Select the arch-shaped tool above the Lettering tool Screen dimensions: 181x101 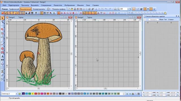pos(2,52)
